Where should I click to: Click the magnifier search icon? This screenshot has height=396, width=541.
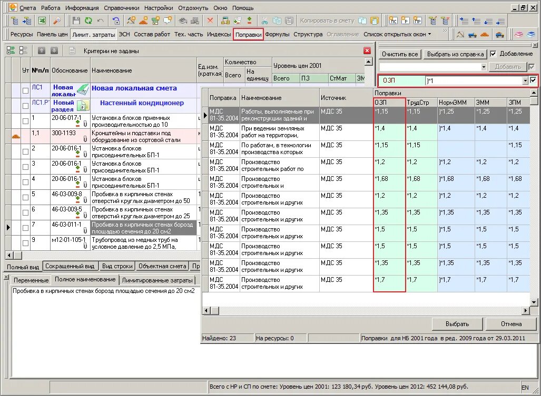coord(56,21)
